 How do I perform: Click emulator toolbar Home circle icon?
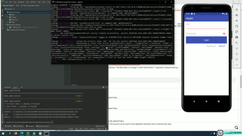pos(237,54)
